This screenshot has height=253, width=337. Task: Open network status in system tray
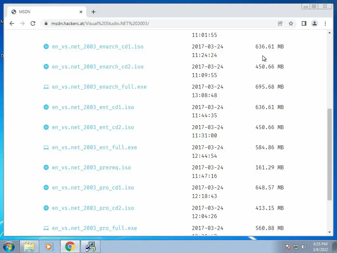[296, 247]
